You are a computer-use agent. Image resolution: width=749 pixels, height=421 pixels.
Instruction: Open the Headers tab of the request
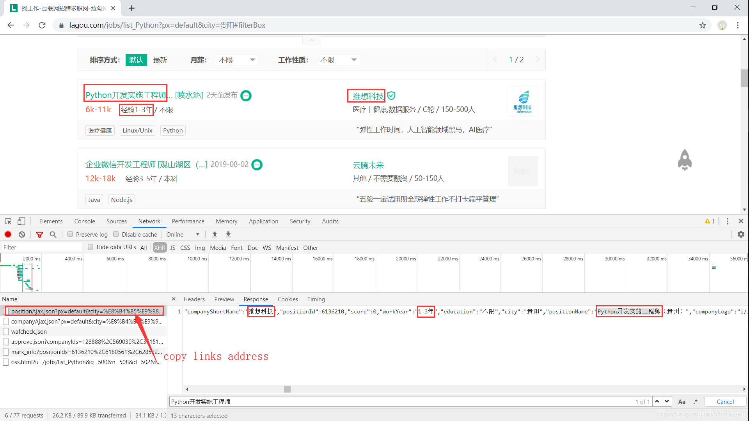pyautogui.click(x=194, y=299)
